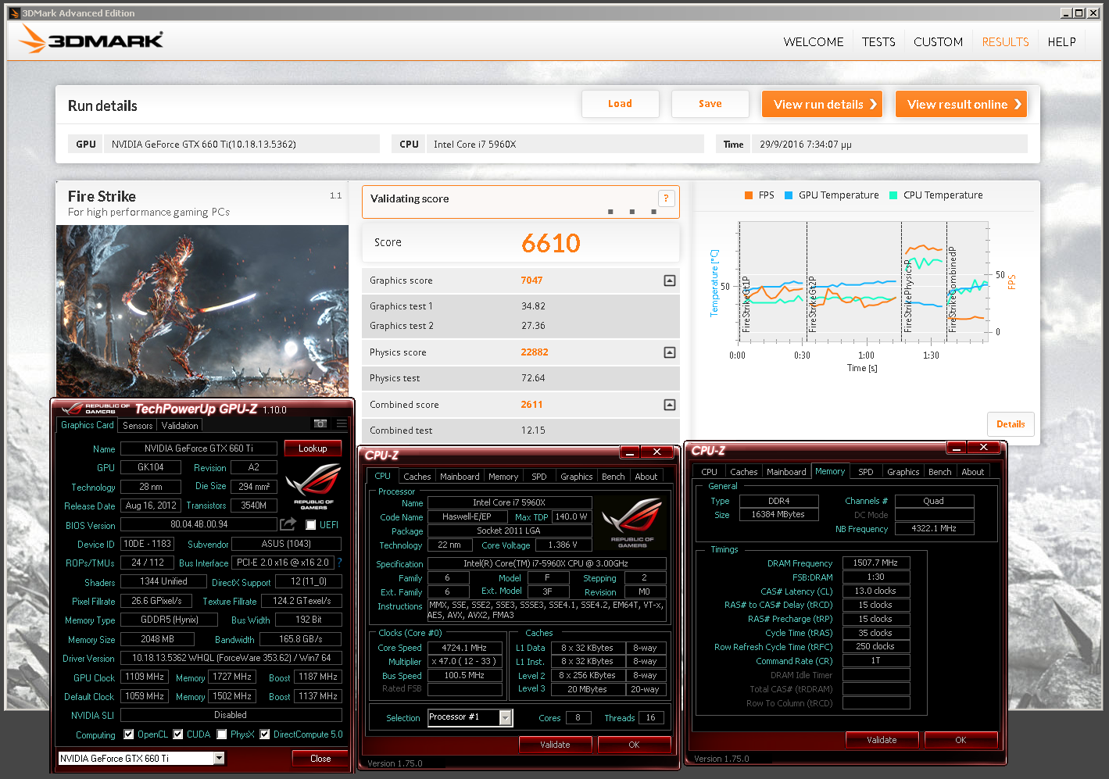Toggle the CUDA checkbox

(x=178, y=734)
